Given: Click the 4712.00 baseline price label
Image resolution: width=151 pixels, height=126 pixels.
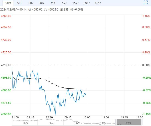Looking at the screenshot, I should click(6, 65).
